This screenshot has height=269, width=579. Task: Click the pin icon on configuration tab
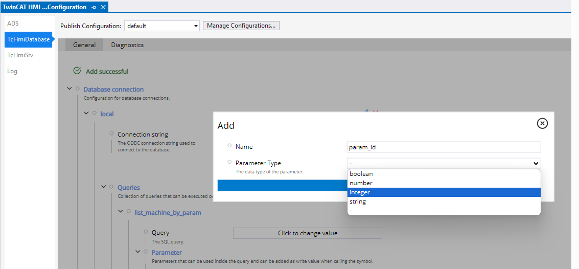(x=94, y=7)
